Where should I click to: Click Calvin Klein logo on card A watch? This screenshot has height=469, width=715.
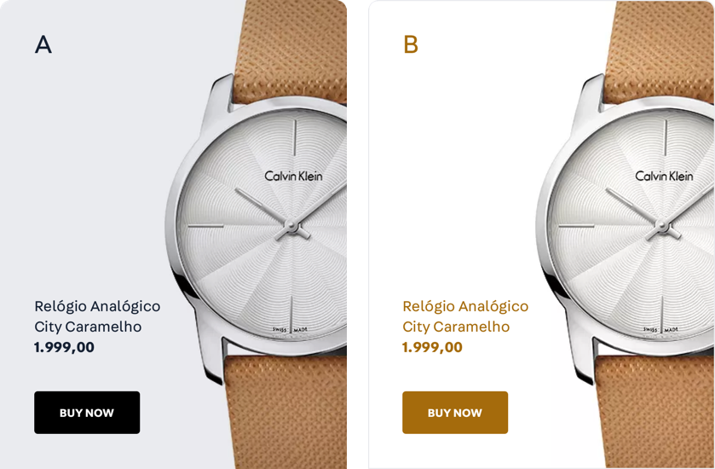(294, 176)
